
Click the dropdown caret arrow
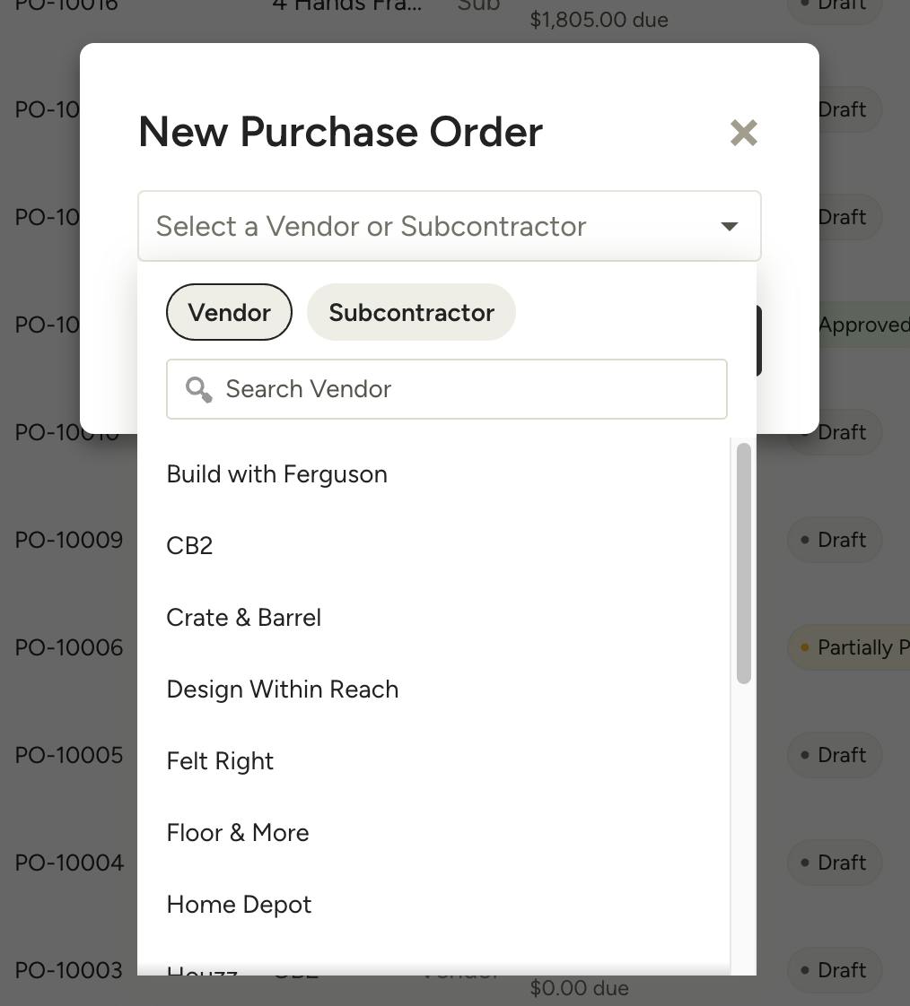point(728,227)
